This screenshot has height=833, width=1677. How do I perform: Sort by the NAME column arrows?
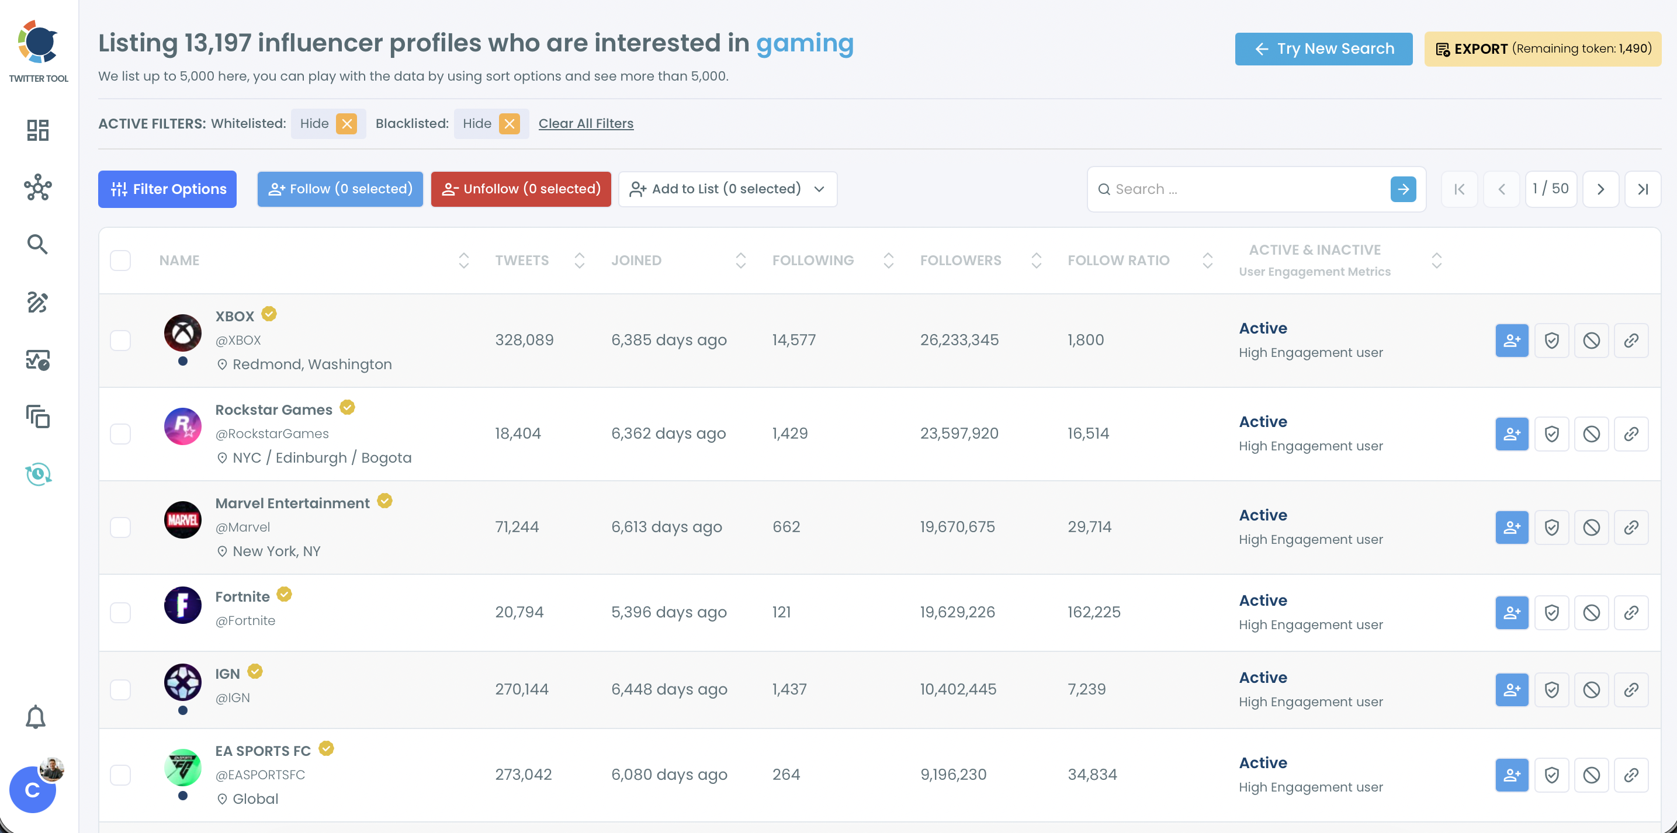coord(463,261)
